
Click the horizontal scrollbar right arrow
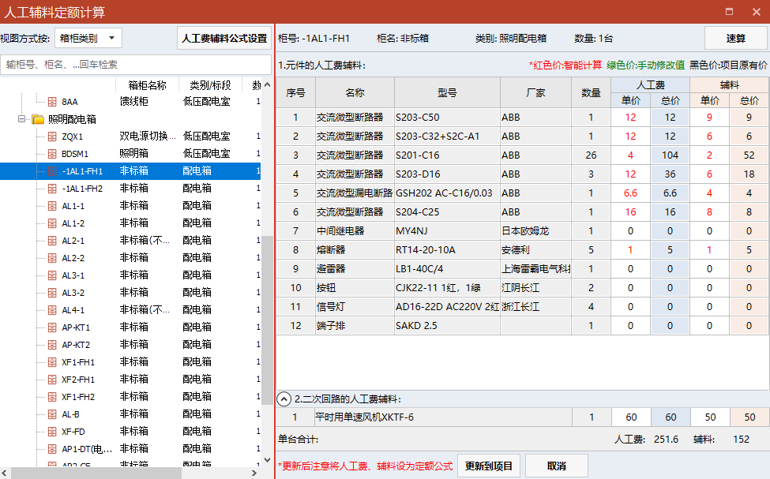(254, 473)
